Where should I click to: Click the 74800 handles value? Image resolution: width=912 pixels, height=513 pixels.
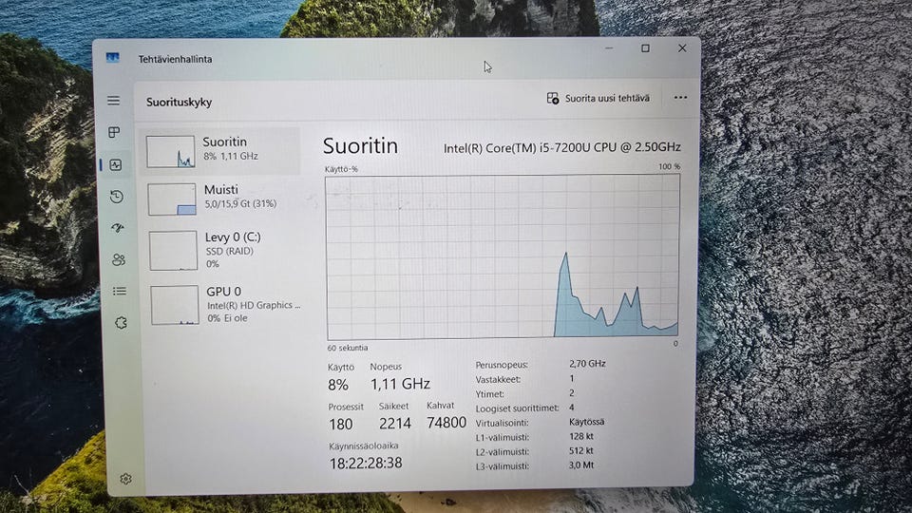click(446, 422)
